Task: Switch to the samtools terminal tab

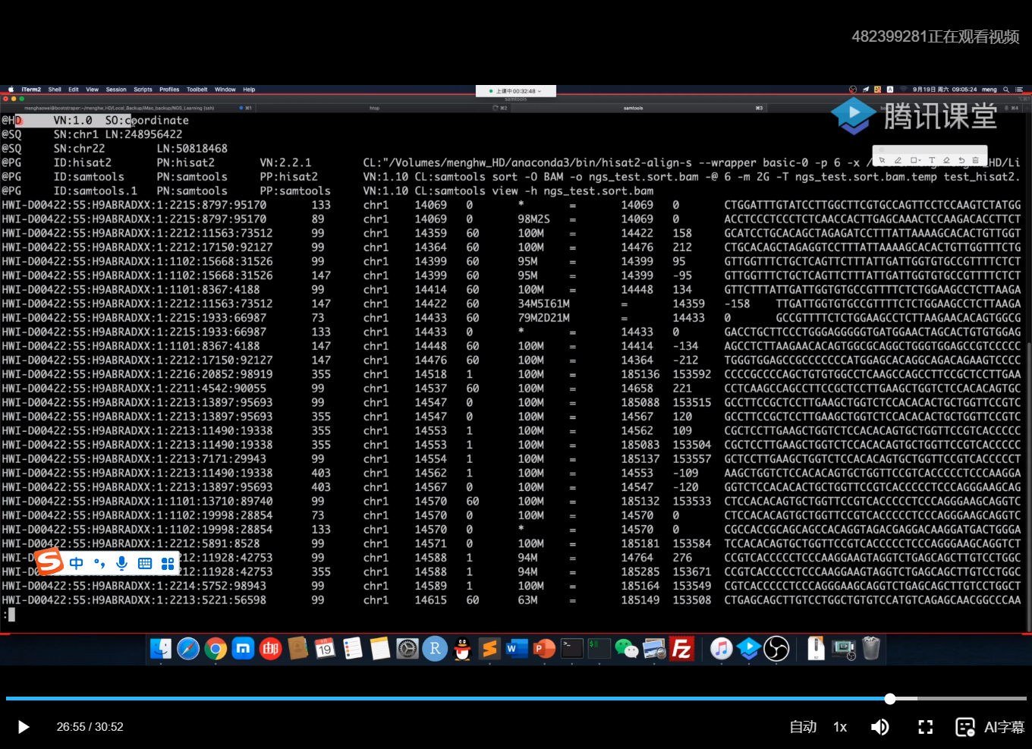Action: (640, 108)
